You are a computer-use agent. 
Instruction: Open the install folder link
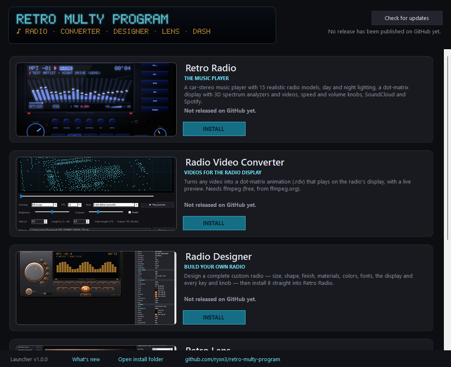pyautogui.click(x=141, y=359)
